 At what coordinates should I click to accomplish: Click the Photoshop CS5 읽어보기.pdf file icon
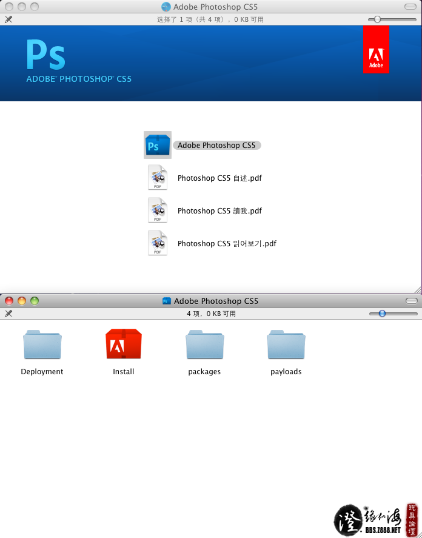158,243
